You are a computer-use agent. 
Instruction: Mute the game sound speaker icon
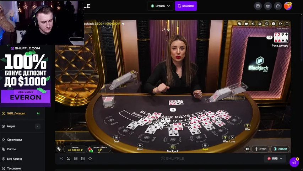(253, 24)
